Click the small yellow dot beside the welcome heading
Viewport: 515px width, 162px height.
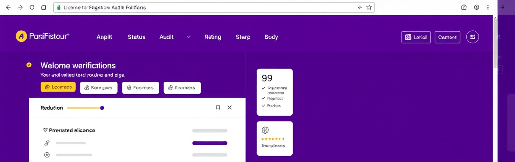pos(29,65)
